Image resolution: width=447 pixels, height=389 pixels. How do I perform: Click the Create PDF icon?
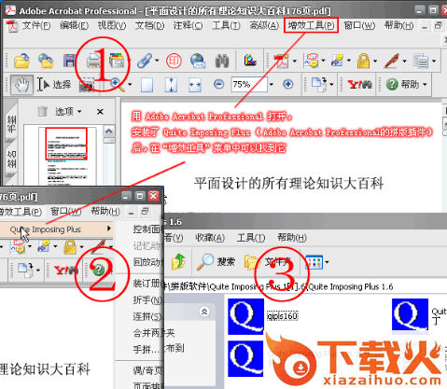click(282, 61)
